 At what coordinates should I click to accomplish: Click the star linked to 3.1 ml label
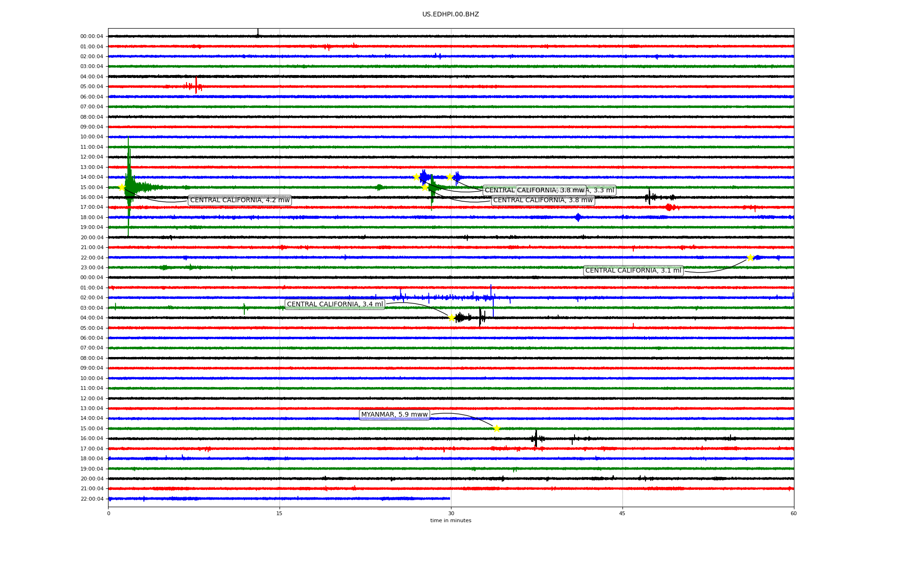pyautogui.click(x=750, y=258)
